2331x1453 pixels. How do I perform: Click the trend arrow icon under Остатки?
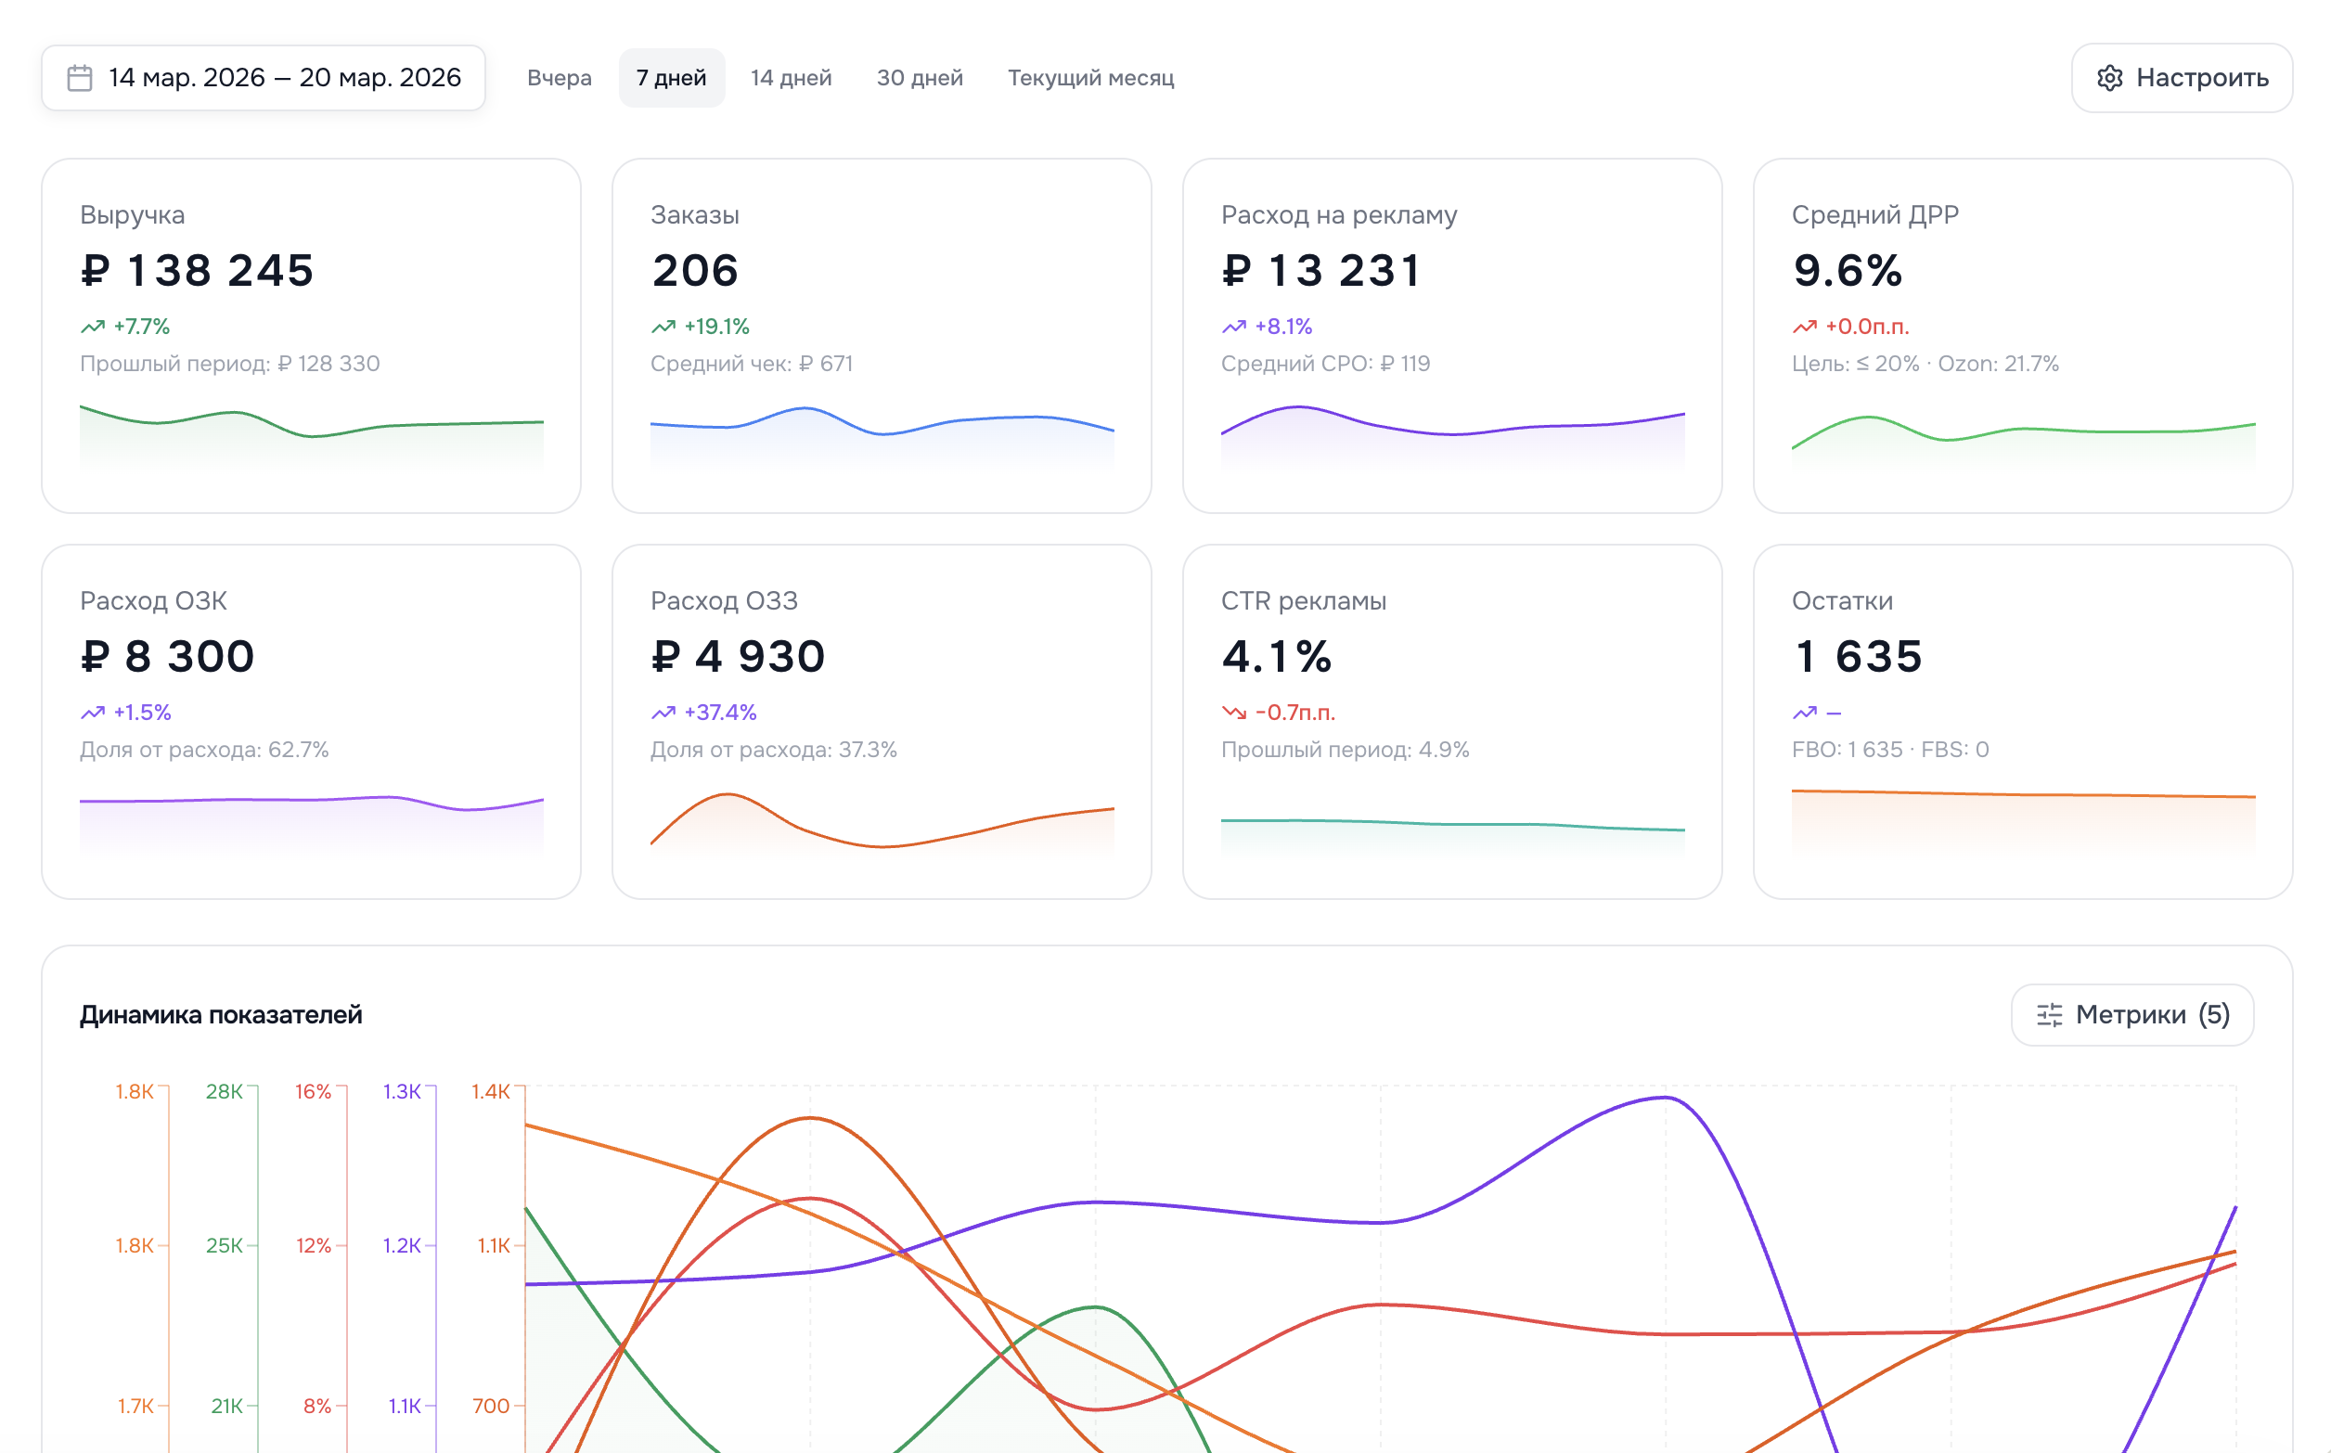pyautogui.click(x=1805, y=712)
